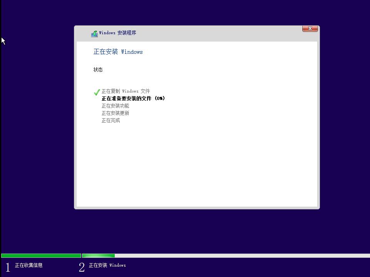370x277 pixels.
Task: Click the 状态 label
Action: tap(98, 70)
